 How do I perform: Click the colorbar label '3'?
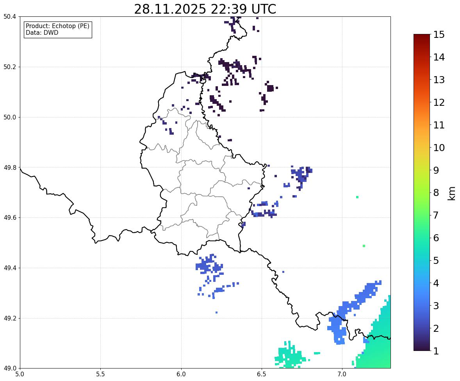pyautogui.click(x=436, y=306)
